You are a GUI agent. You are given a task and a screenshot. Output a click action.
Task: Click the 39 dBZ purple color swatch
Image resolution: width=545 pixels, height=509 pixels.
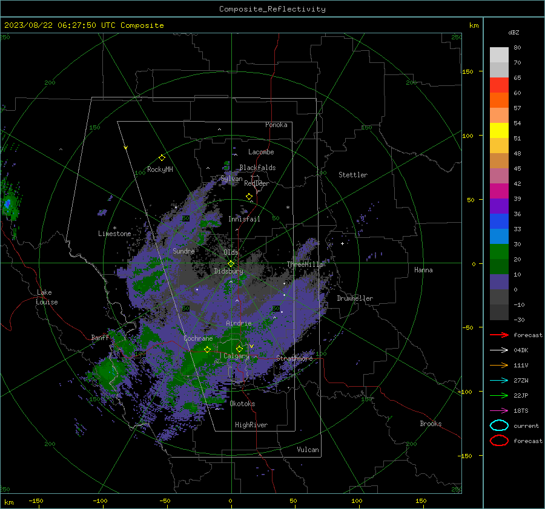tap(499, 206)
